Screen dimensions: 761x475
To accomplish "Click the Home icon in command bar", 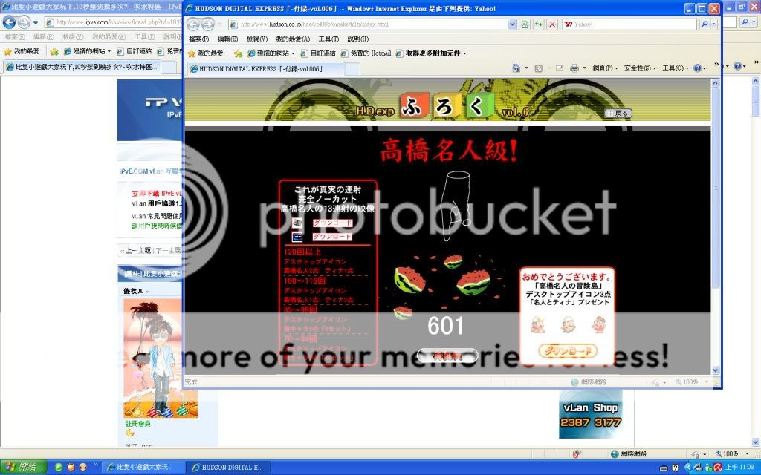I will pos(516,68).
